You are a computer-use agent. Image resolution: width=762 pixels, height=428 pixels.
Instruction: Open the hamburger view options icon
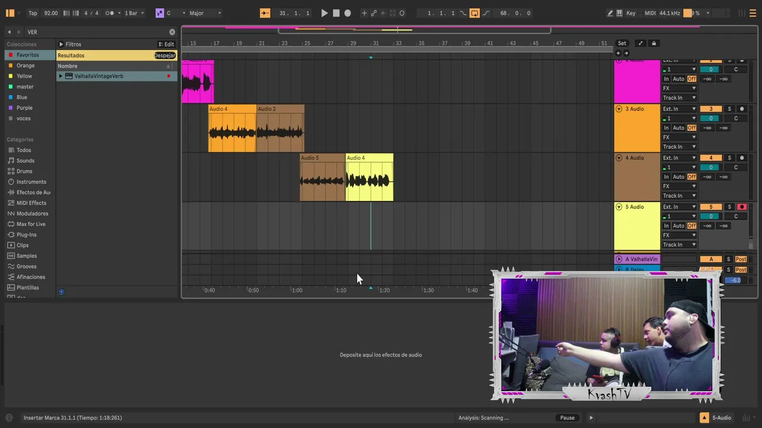tap(752, 13)
